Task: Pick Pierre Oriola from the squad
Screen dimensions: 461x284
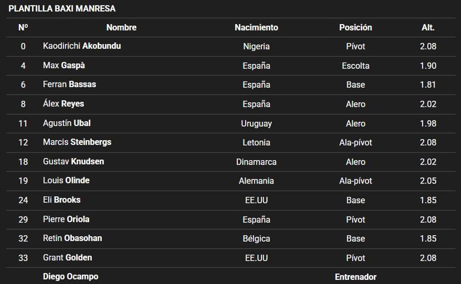Action: coord(66,219)
